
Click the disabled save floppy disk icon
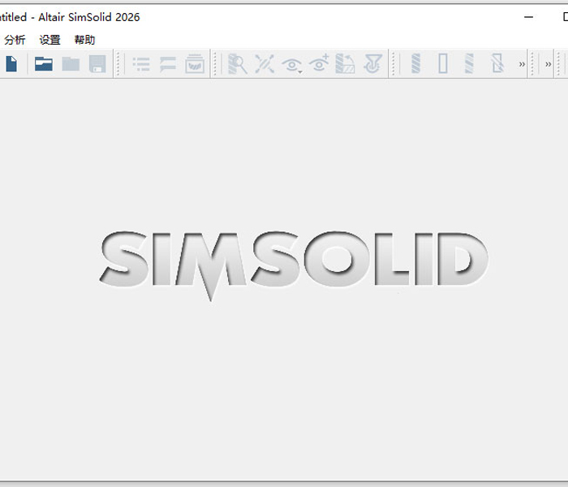[x=97, y=64]
